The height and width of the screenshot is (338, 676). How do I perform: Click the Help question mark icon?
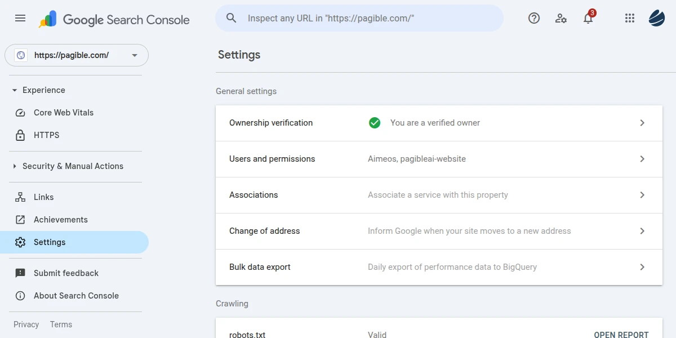533,18
